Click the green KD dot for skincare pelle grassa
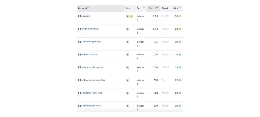 [x=180, y=67]
